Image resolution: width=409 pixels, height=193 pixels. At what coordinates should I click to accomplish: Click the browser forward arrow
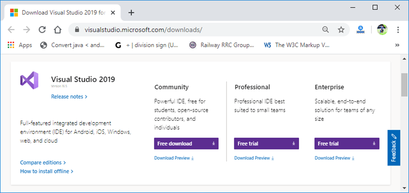(26, 30)
